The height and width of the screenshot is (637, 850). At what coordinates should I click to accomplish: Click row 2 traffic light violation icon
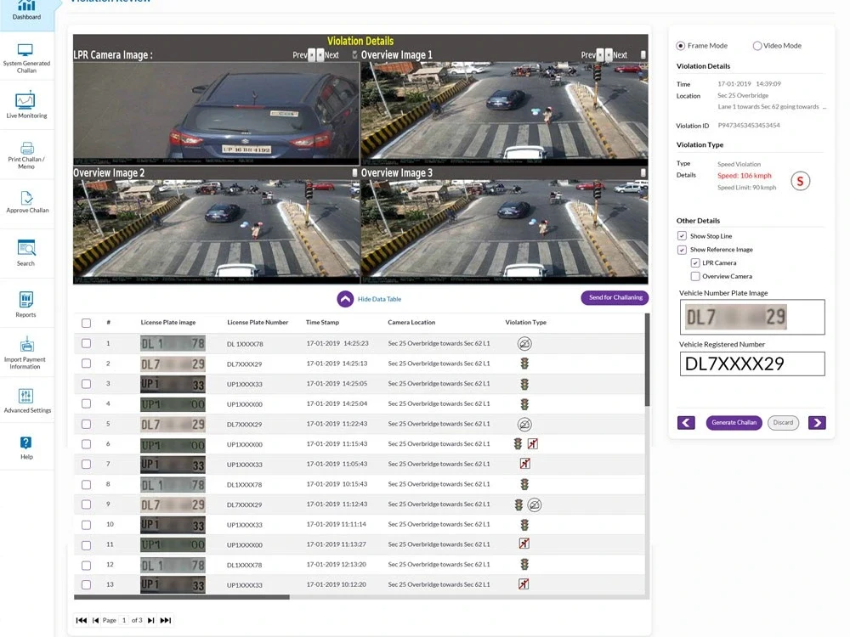point(524,364)
